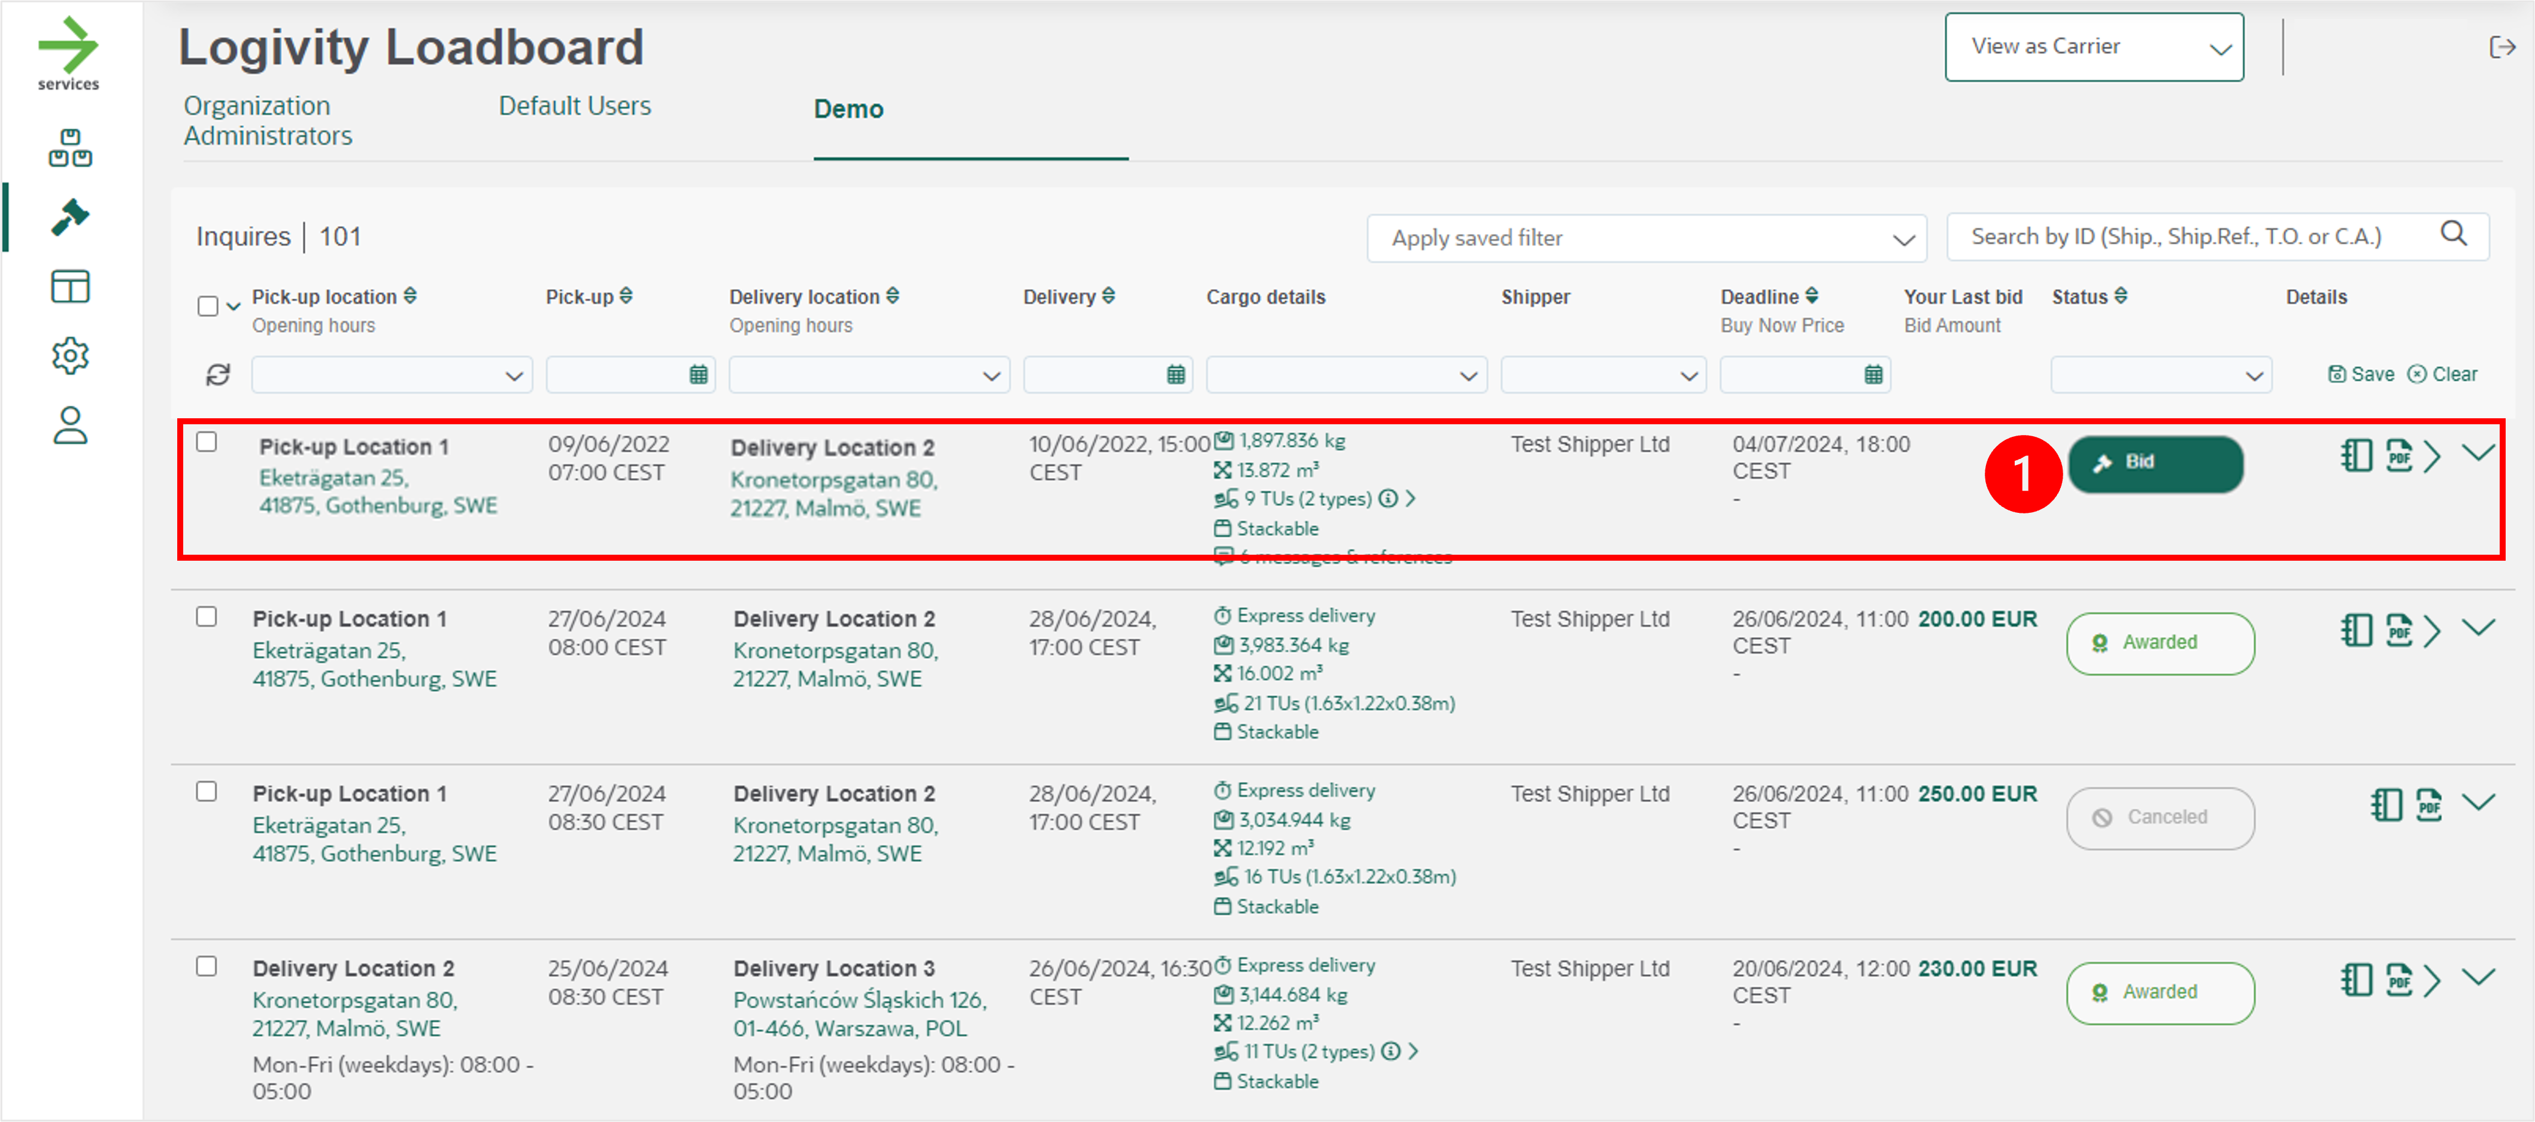2535x1122 pixels.
Task: Sort by the Pick-up location column
Action: (x=410, y=296)
